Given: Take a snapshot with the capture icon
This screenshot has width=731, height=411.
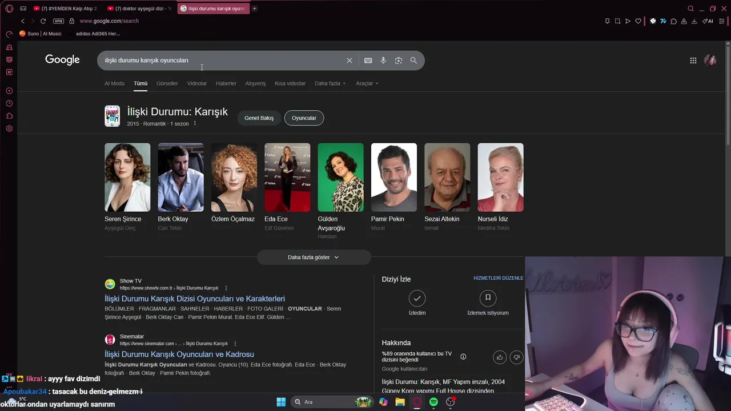Looking at the screenshot, I should click(617, 21).
